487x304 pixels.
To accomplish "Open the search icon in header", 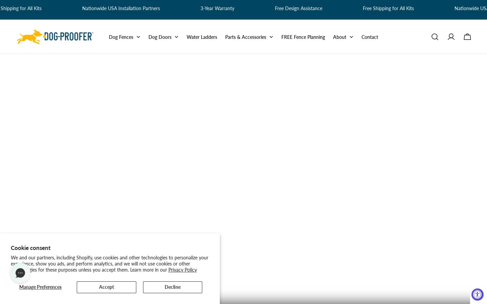I will (435, 37).
